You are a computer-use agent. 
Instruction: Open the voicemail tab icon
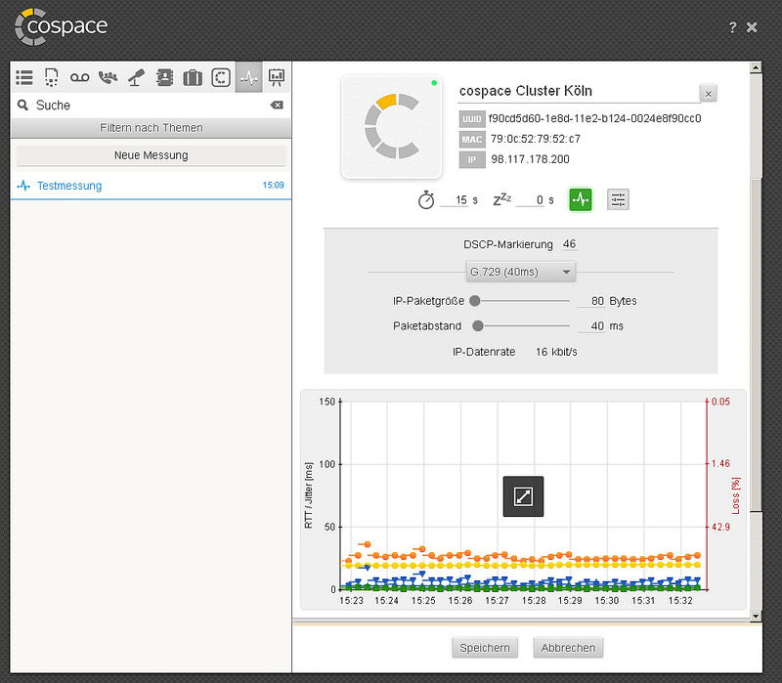[80, 78]
